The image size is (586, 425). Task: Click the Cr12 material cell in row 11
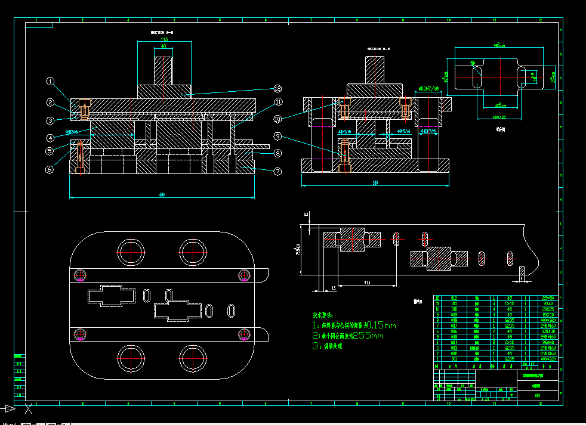tap(510, 303)
